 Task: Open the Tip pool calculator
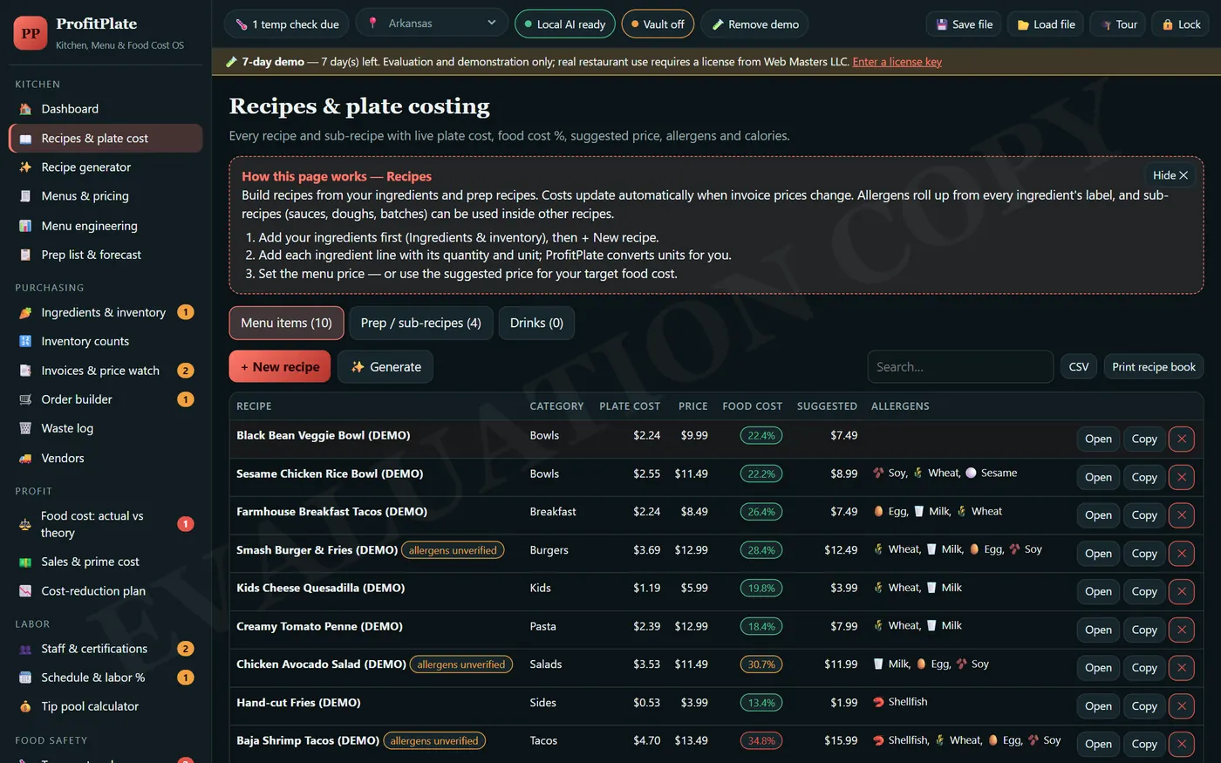[106, 706]
